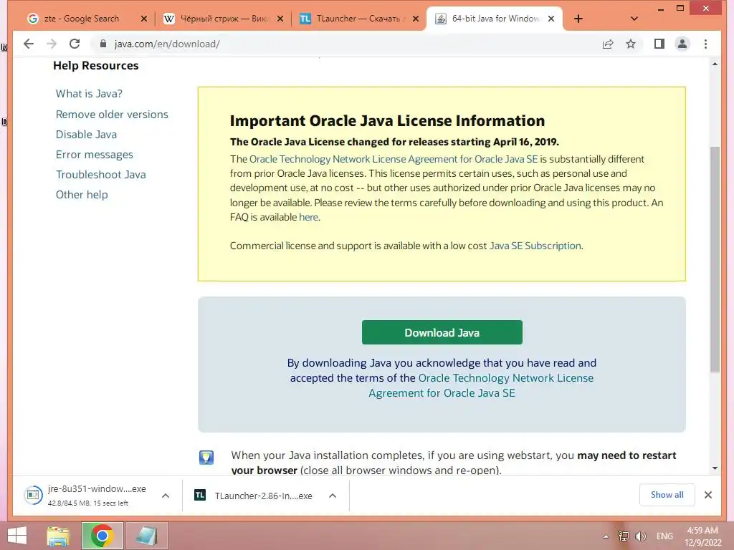View site security lock info
This screenshot has height=550, width=734.
(103, 44)
